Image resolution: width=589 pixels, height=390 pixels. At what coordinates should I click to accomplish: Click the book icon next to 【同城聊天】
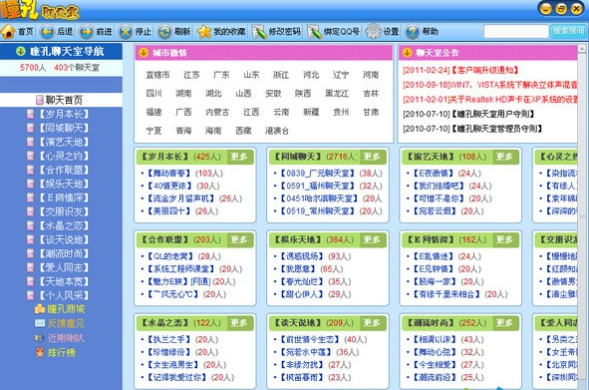pyautogui.click(x=31, y=128)
